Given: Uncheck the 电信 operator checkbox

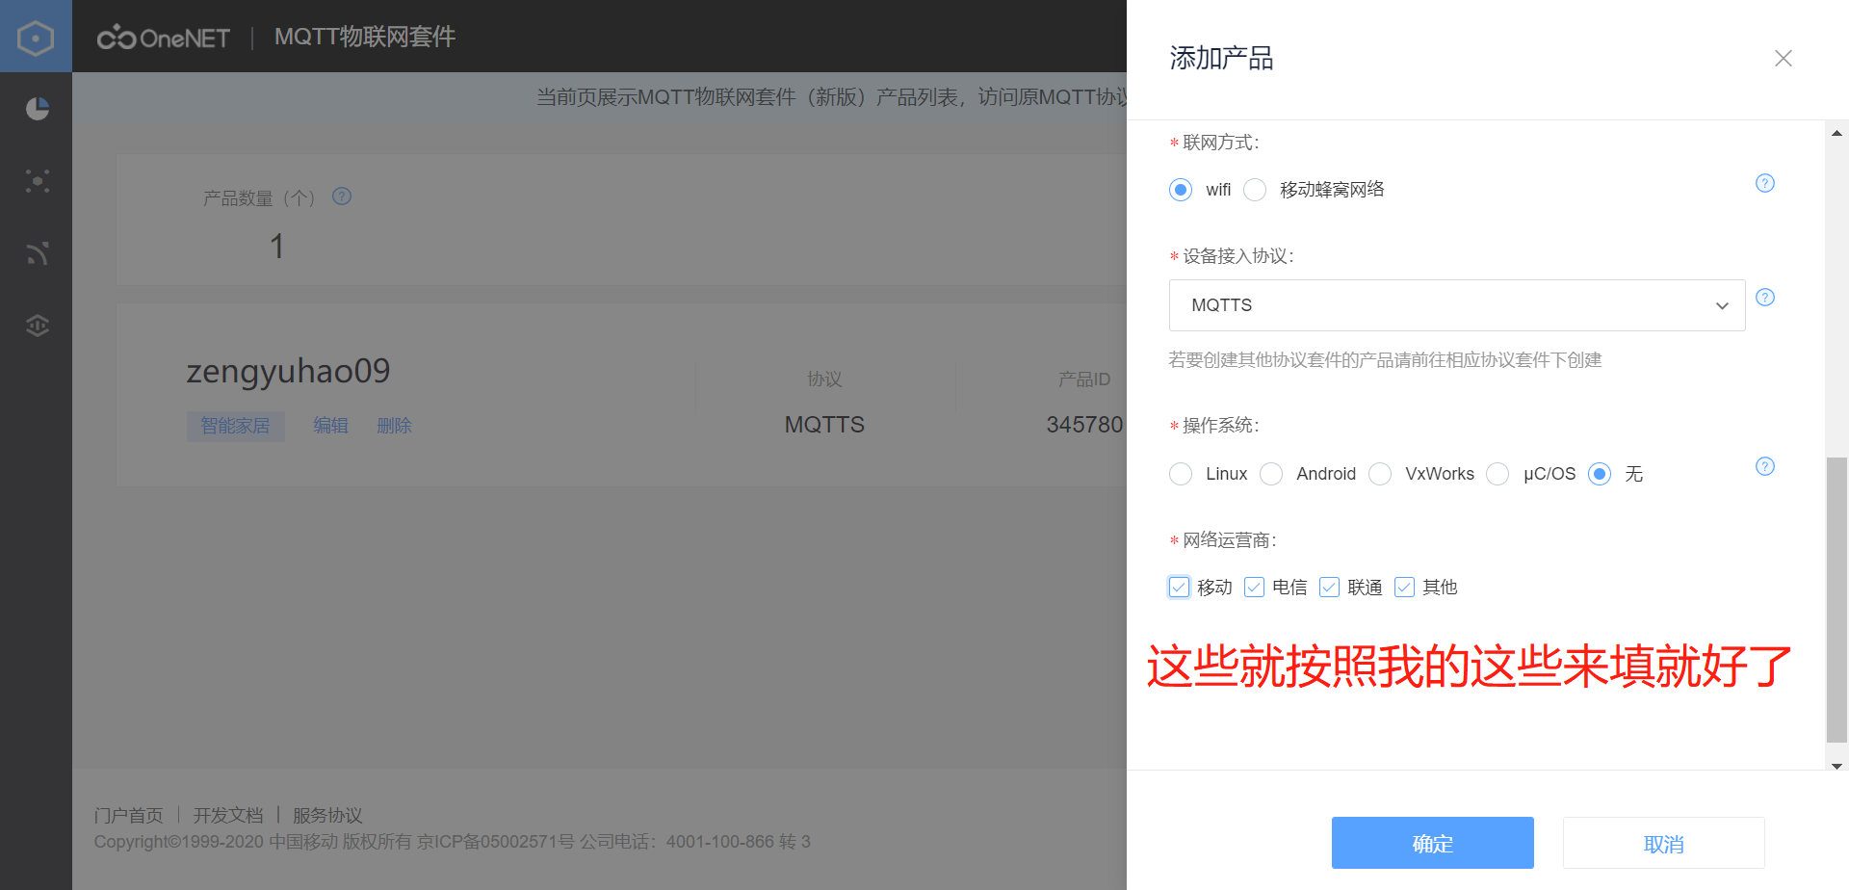Looking at the screenshot, I should click(x=1254, y=587).
